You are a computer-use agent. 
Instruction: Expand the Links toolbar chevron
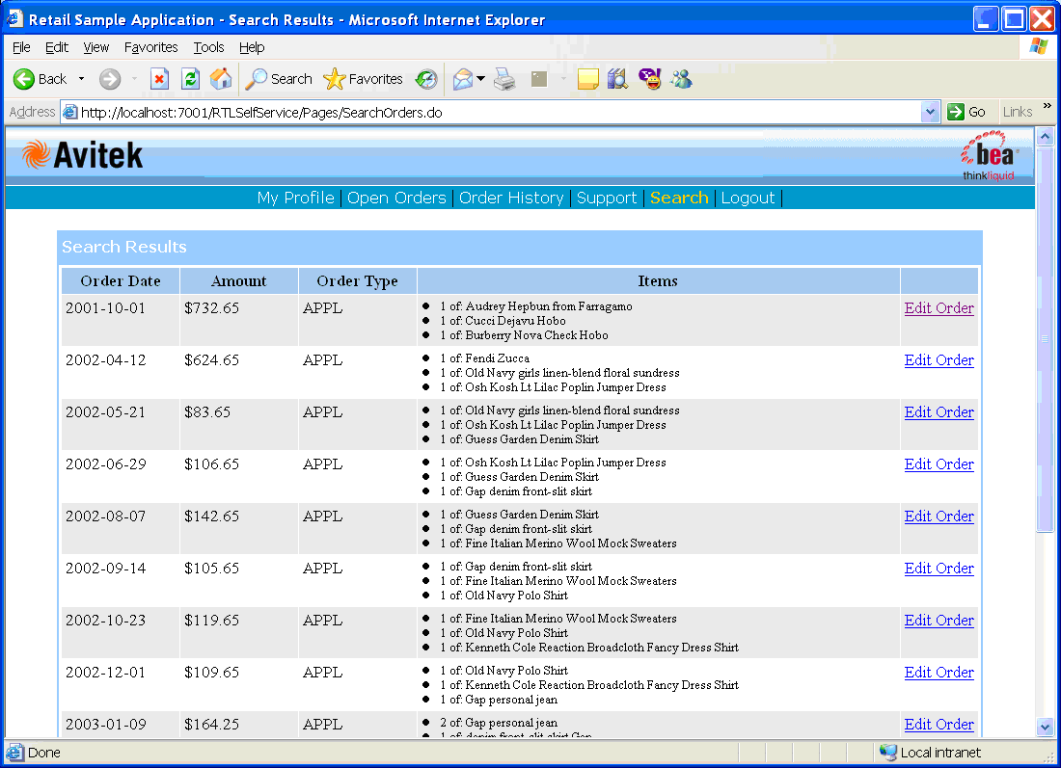click(x=1047, y=106)
